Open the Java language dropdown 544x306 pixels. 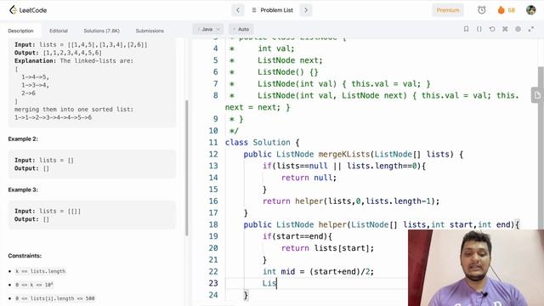208,29
